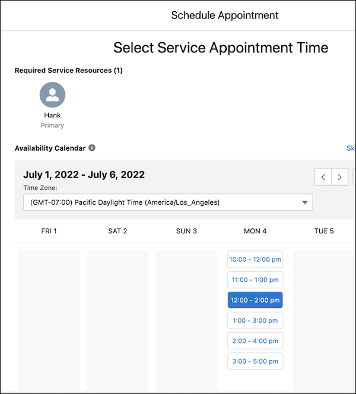Click the FRI 1 day header
Screen dimensions: 356x394
pos(49,231)
